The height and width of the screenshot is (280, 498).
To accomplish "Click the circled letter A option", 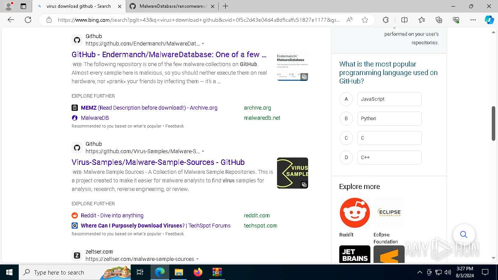I will point(346,99).
